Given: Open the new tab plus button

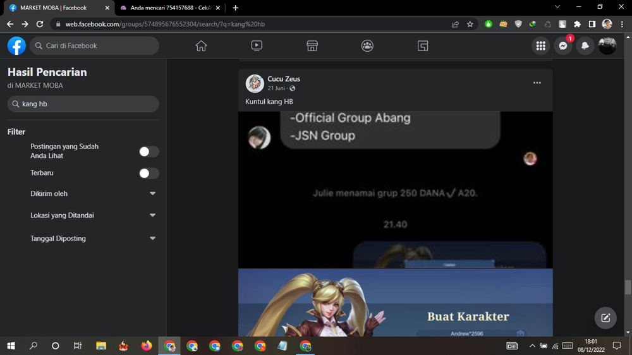Looking at the screenshot, I should point(235,8).
